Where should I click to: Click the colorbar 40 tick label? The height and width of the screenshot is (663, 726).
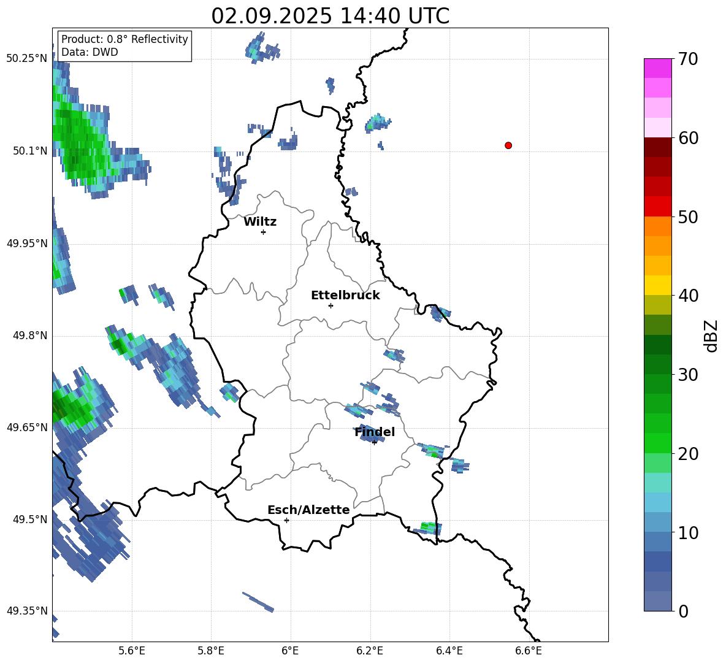pos(688,296)
